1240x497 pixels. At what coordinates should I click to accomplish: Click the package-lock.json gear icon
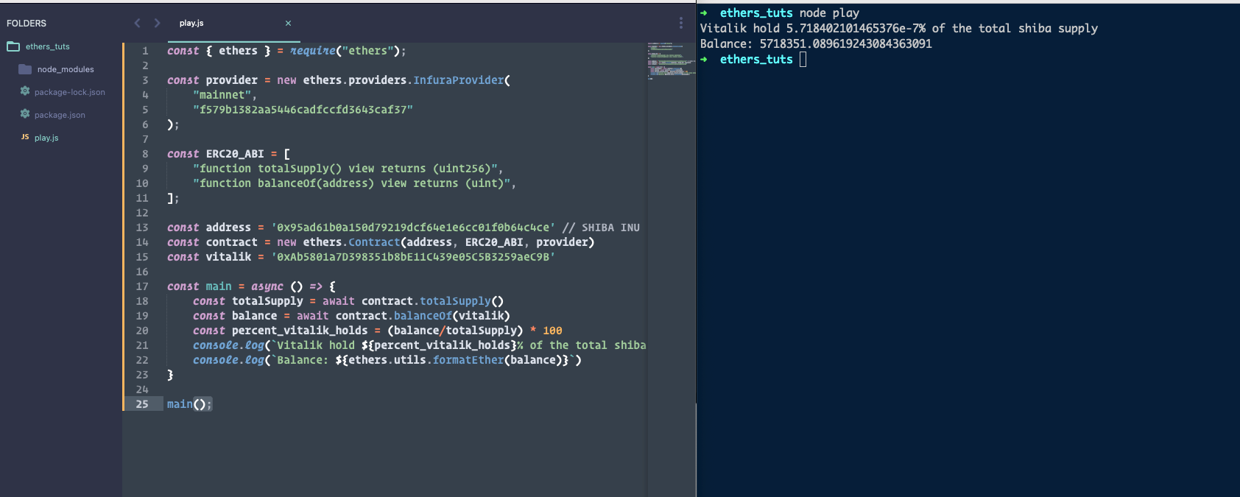click(x=25, y=91)
